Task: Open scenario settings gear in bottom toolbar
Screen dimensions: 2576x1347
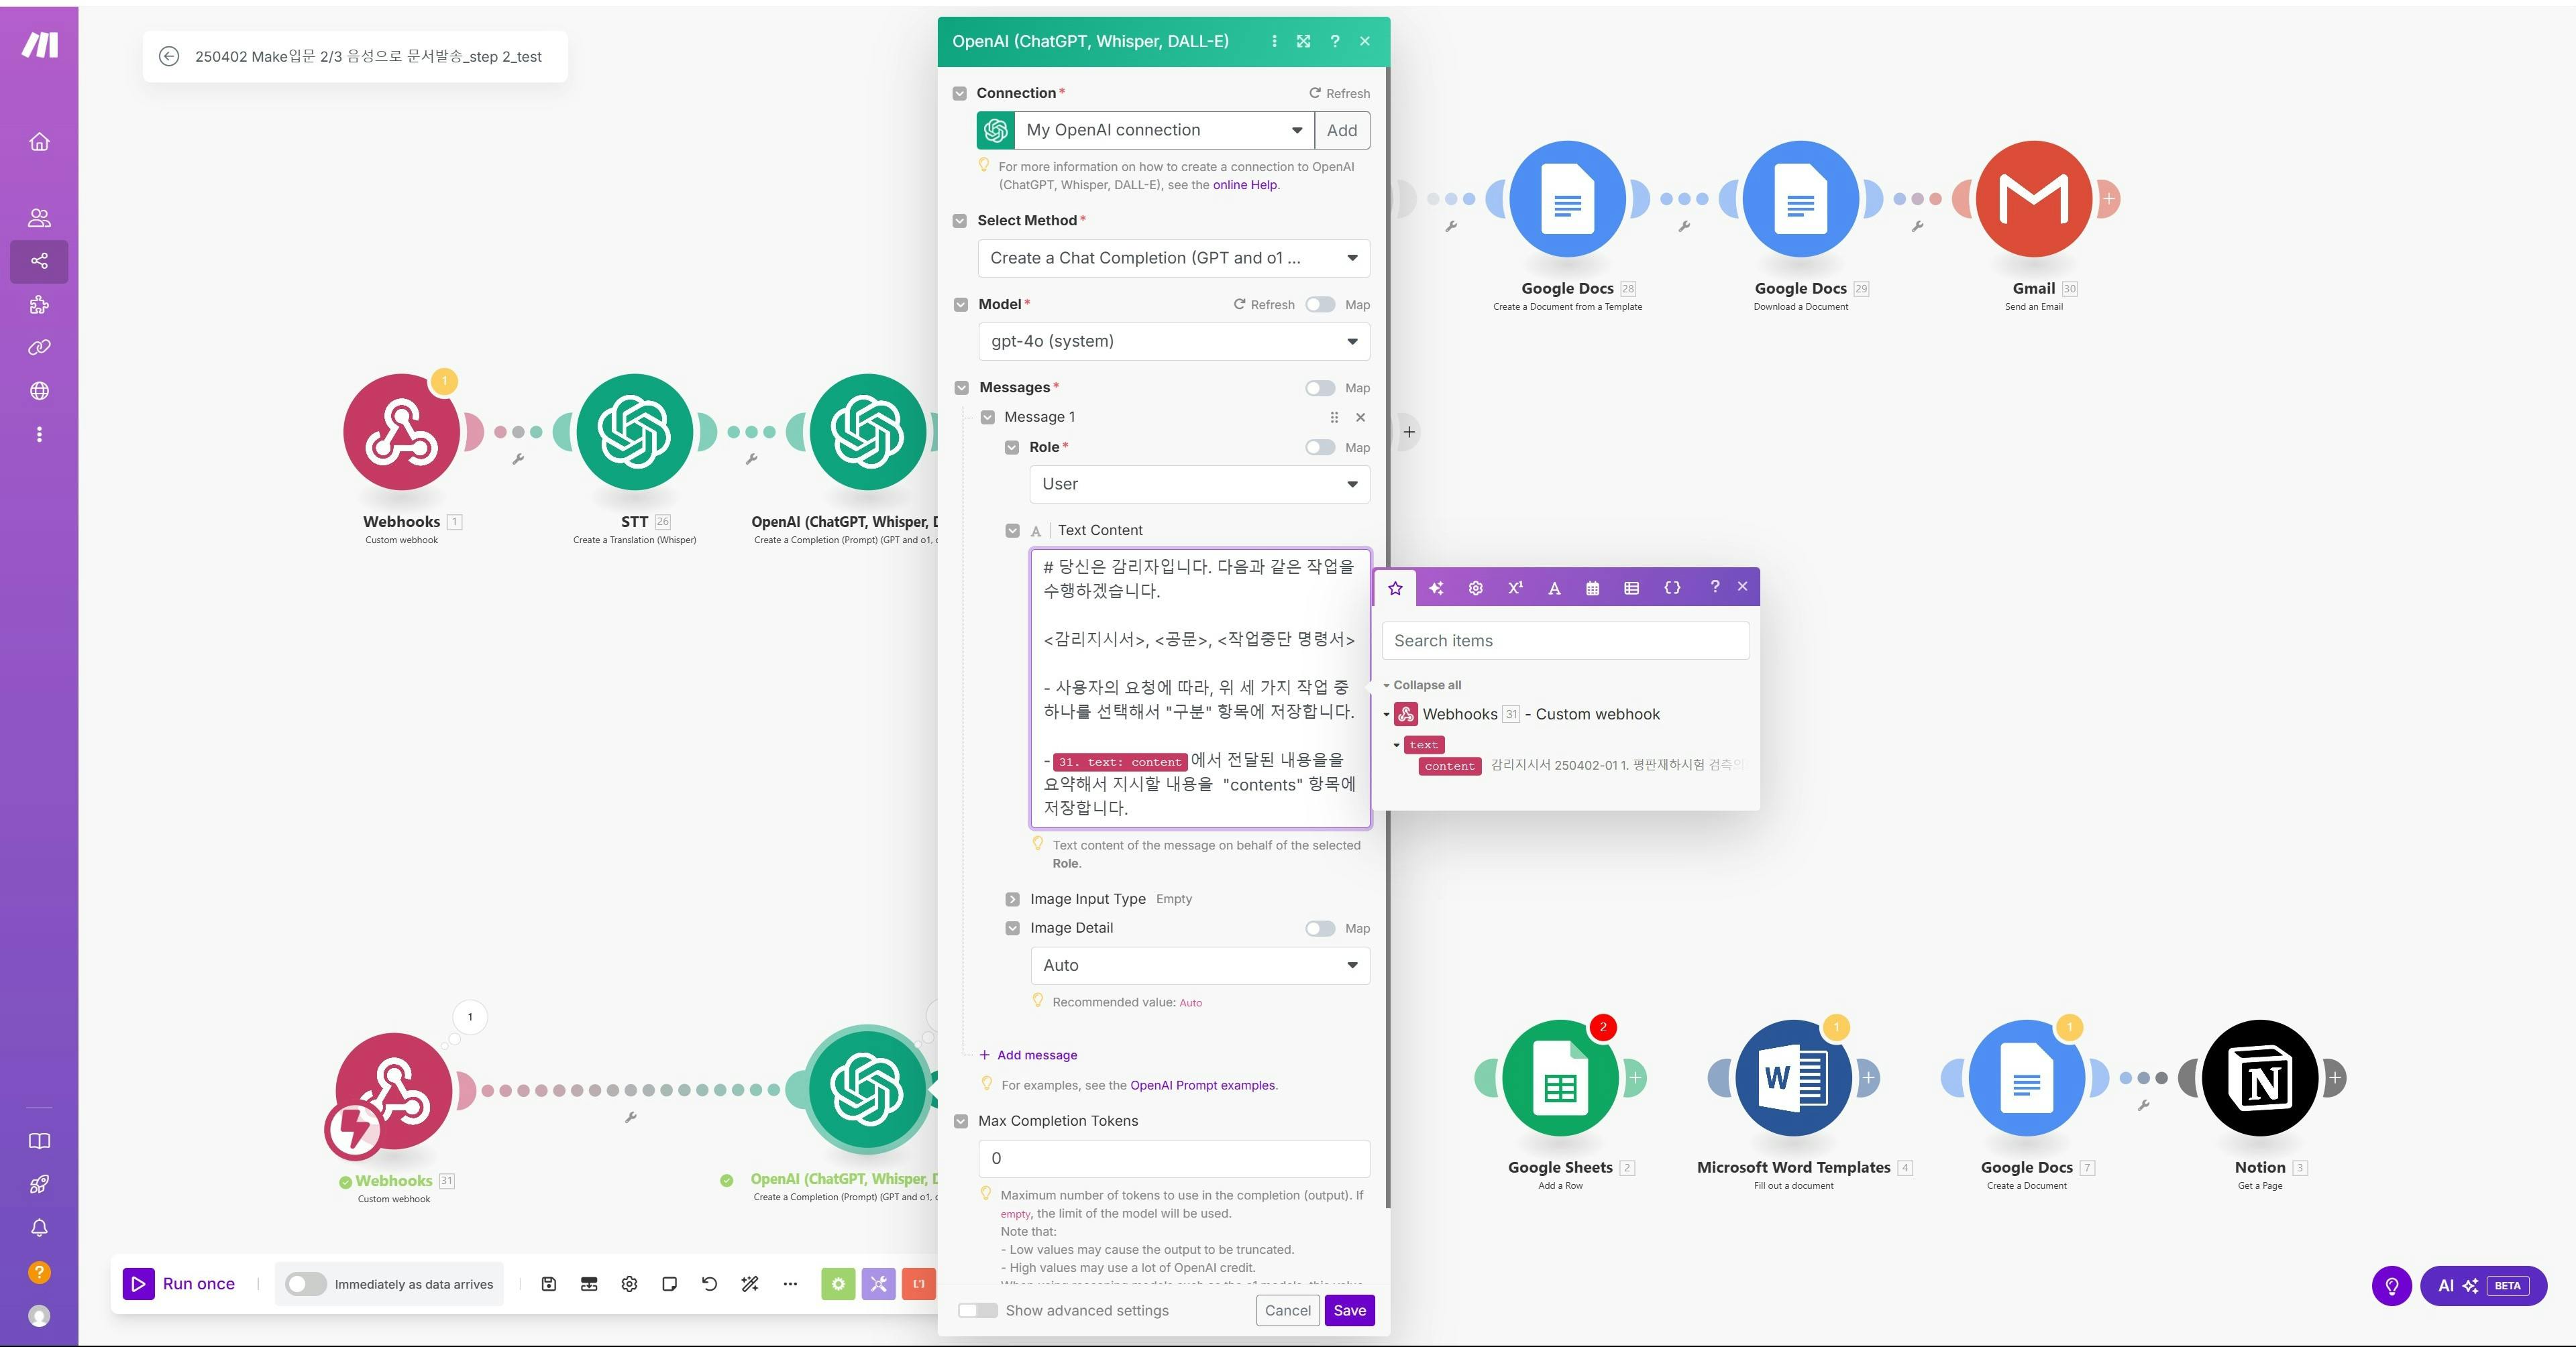Action: 629,1284
